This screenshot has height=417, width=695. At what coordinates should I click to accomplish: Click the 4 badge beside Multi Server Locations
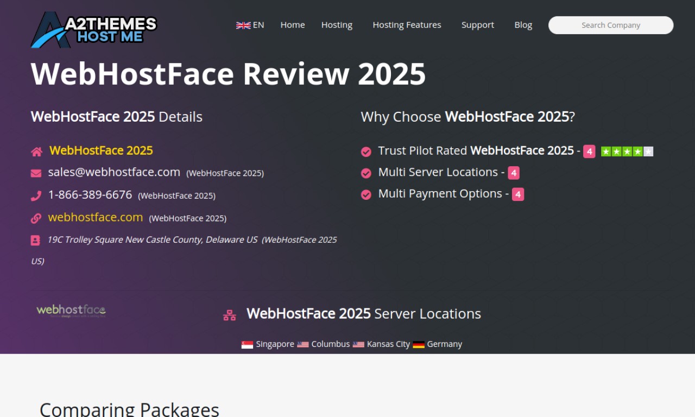(x=514, y=173)
